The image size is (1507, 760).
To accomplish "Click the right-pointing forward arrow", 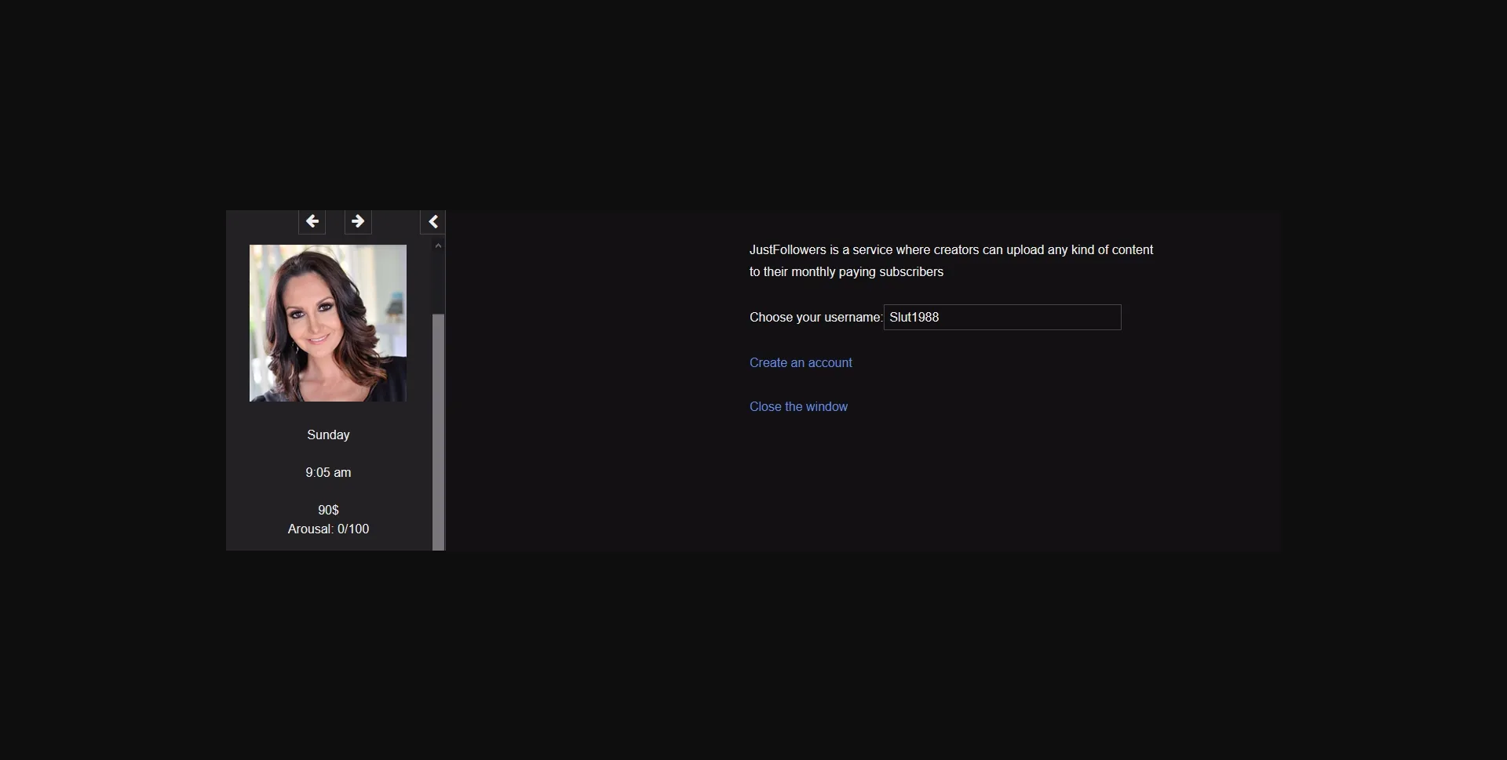I will [358, 221].
